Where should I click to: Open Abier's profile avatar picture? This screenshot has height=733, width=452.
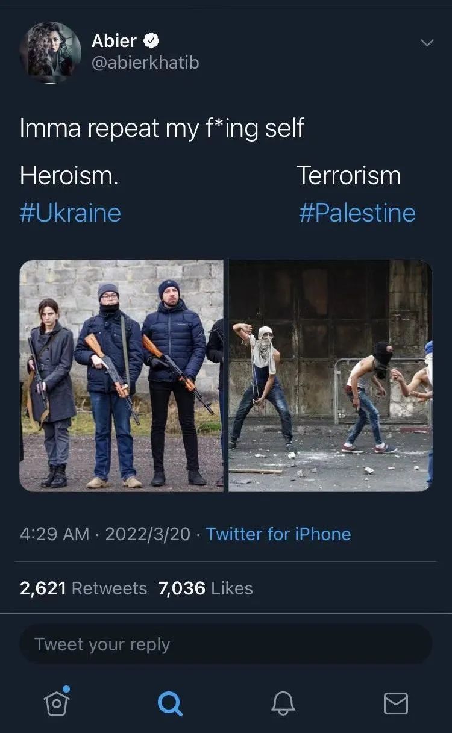pos(51,52)
